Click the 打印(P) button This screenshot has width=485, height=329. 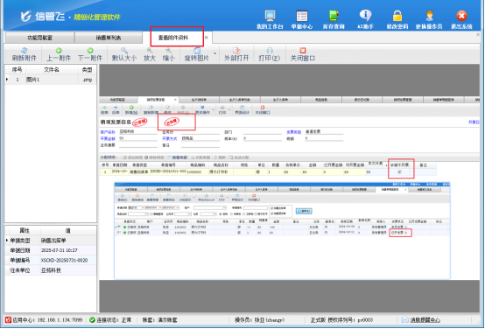click(270, 54)
